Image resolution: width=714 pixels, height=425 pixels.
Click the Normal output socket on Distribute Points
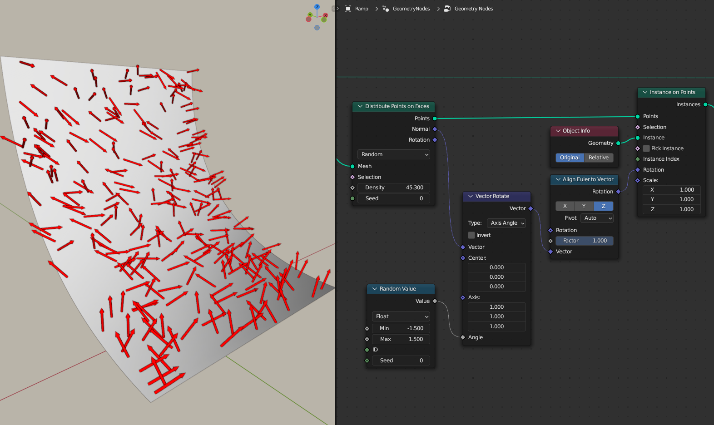pos(435,129)
